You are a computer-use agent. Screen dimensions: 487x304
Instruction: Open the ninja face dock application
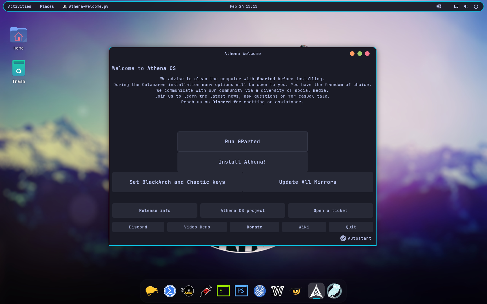(x=188, y=291)
